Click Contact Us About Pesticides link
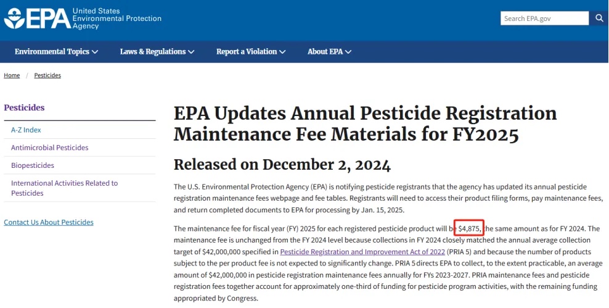609x308 pixels. 49,222
